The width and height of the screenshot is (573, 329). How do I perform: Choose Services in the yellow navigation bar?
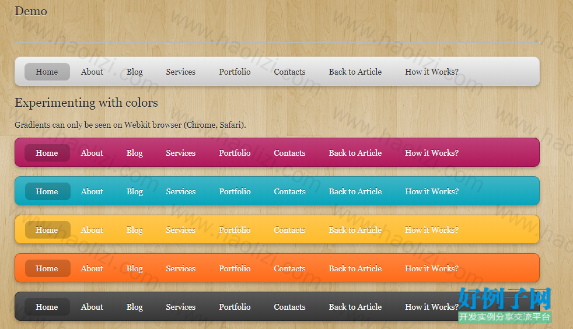pos(180,230)
